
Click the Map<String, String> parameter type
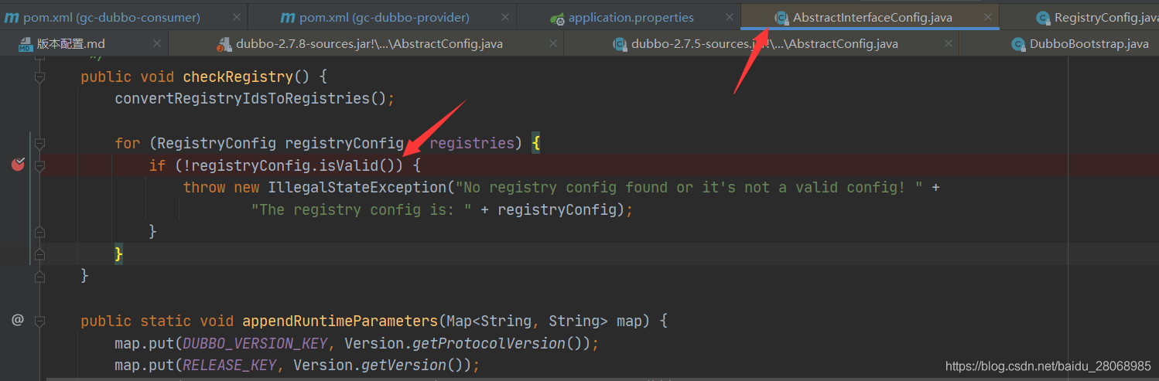(528, 320)
